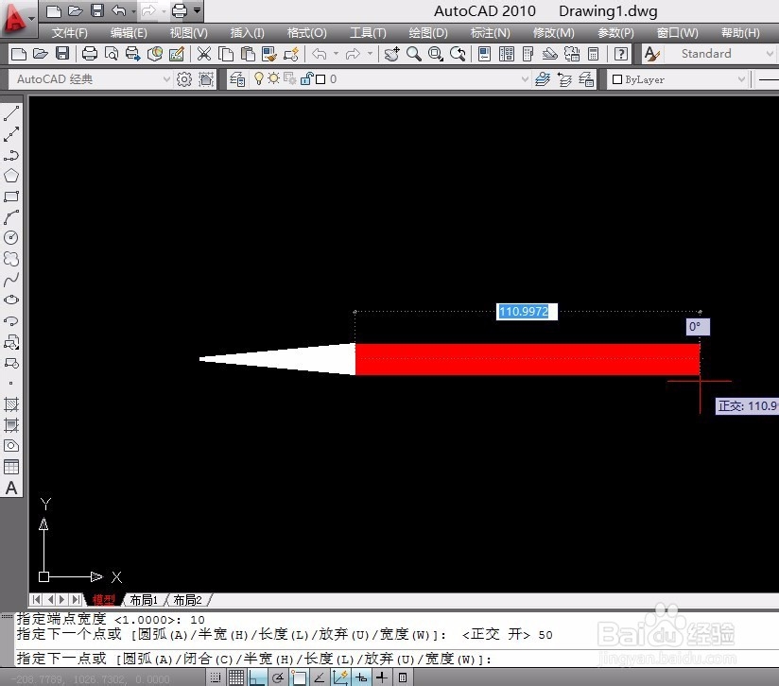Toggle Ortho mode in status bar

(x=257, y=677)
